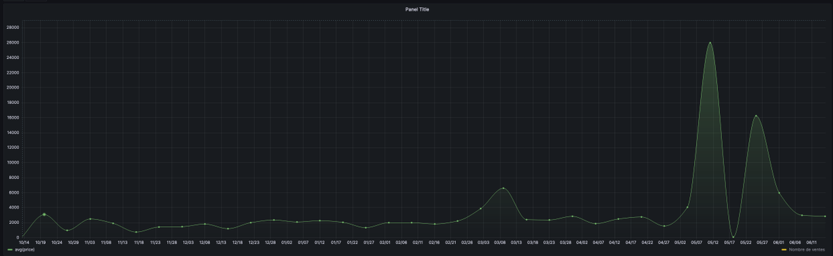Click the 02/21 x-axis date label
This screenshot has height=256, width=833.
451,243
